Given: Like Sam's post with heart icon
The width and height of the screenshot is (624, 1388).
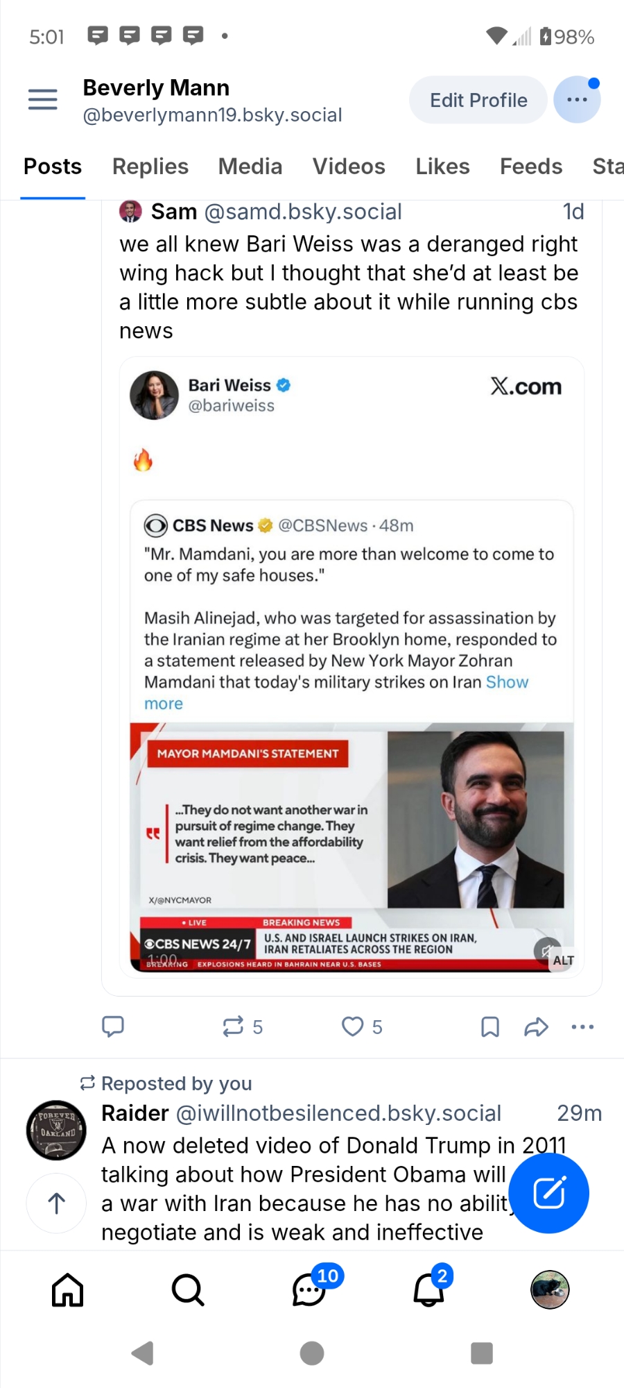Looking at the screenshot, I should click(x=353, y=1026).
